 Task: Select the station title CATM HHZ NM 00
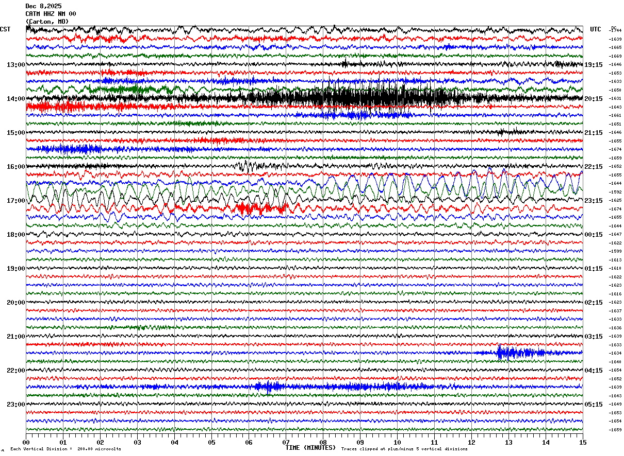51,14
